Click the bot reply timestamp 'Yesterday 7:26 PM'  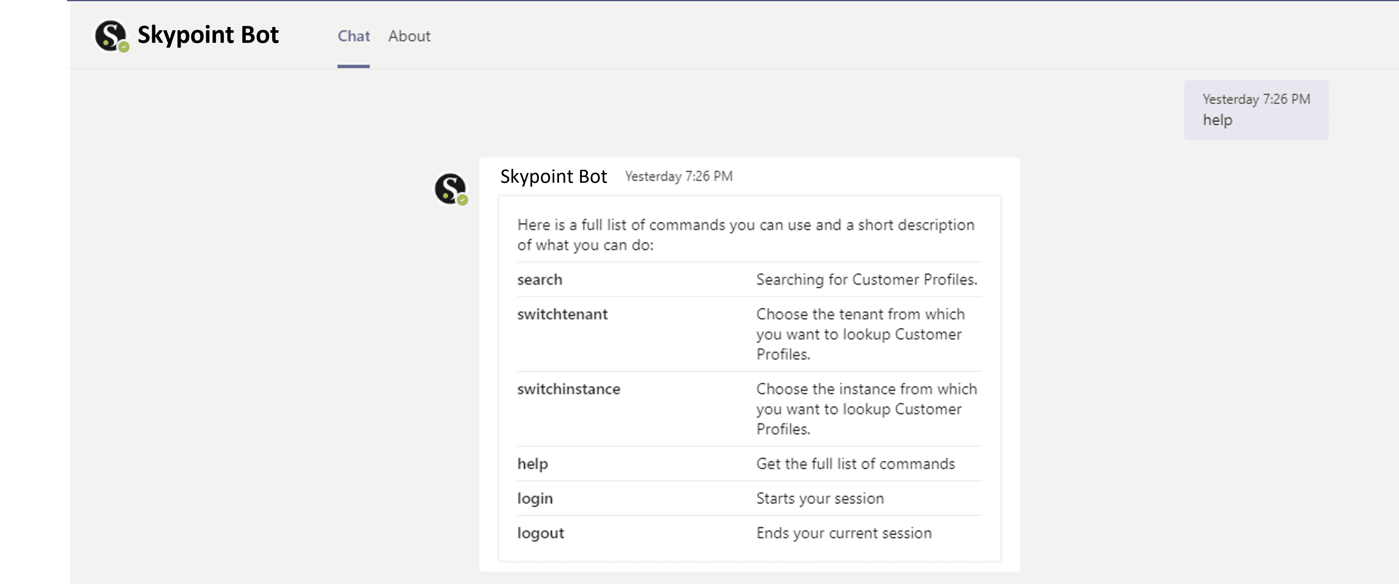(678, 176)
